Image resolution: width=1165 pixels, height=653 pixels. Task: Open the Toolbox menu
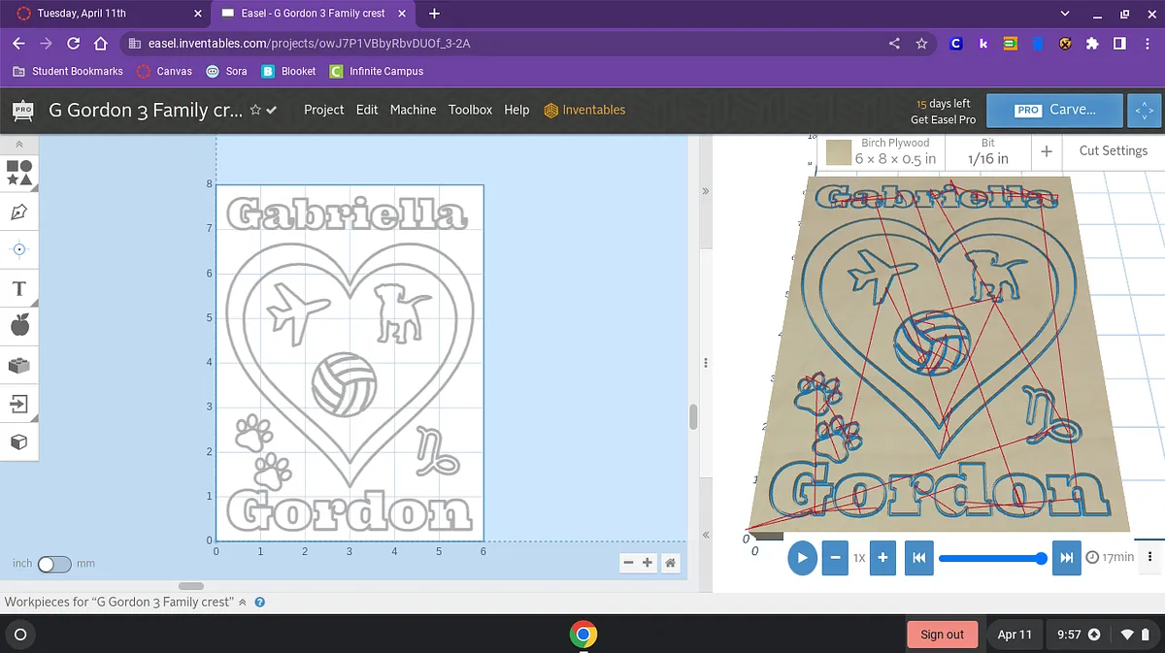click(470, 110)
